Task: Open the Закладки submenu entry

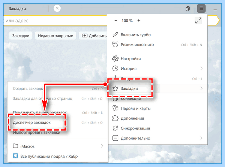Action: coord(157,89)
